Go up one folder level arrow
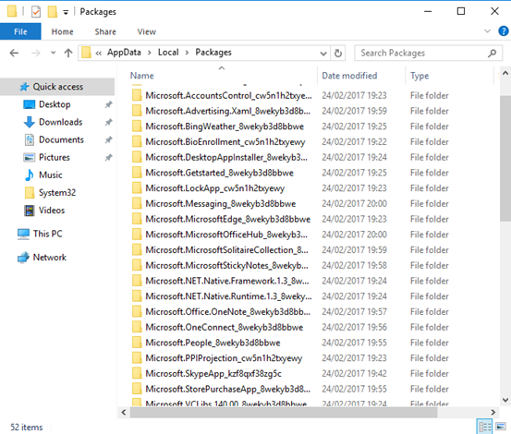Viewport: 511px width, 434px height. pyautogui.click(x=68, y=53)
